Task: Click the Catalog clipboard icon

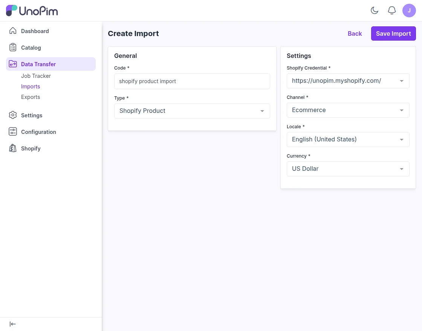Action: (13, 47)
